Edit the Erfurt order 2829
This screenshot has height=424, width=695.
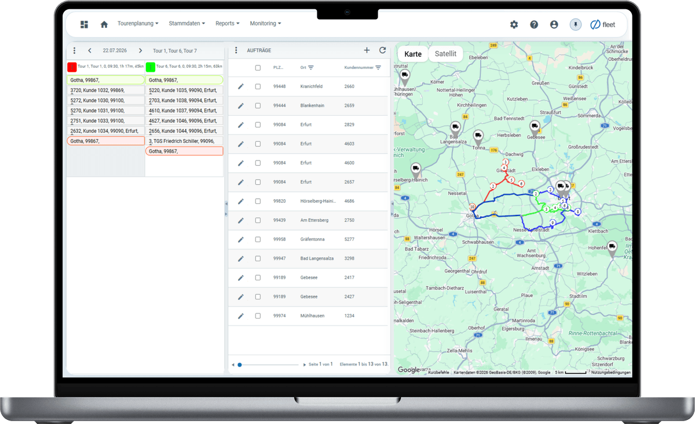point(241,125)
